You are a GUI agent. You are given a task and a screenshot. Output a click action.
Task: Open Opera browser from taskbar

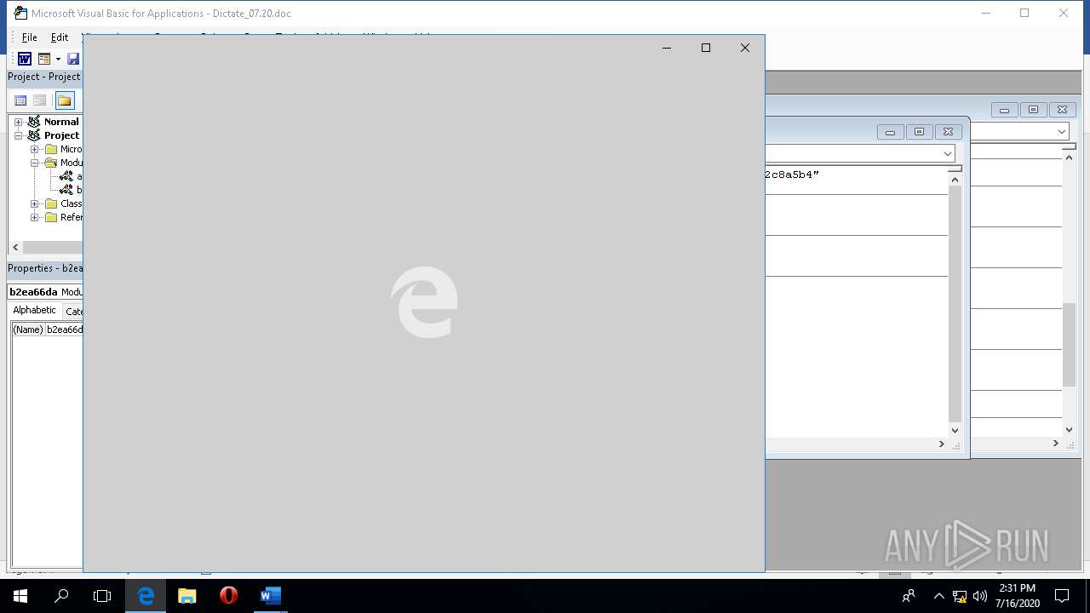pos(228,596)
